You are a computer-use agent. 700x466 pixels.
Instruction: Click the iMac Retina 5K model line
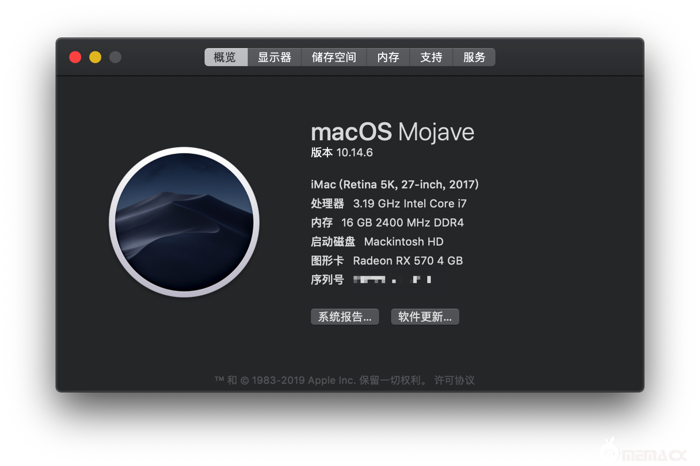395,184
